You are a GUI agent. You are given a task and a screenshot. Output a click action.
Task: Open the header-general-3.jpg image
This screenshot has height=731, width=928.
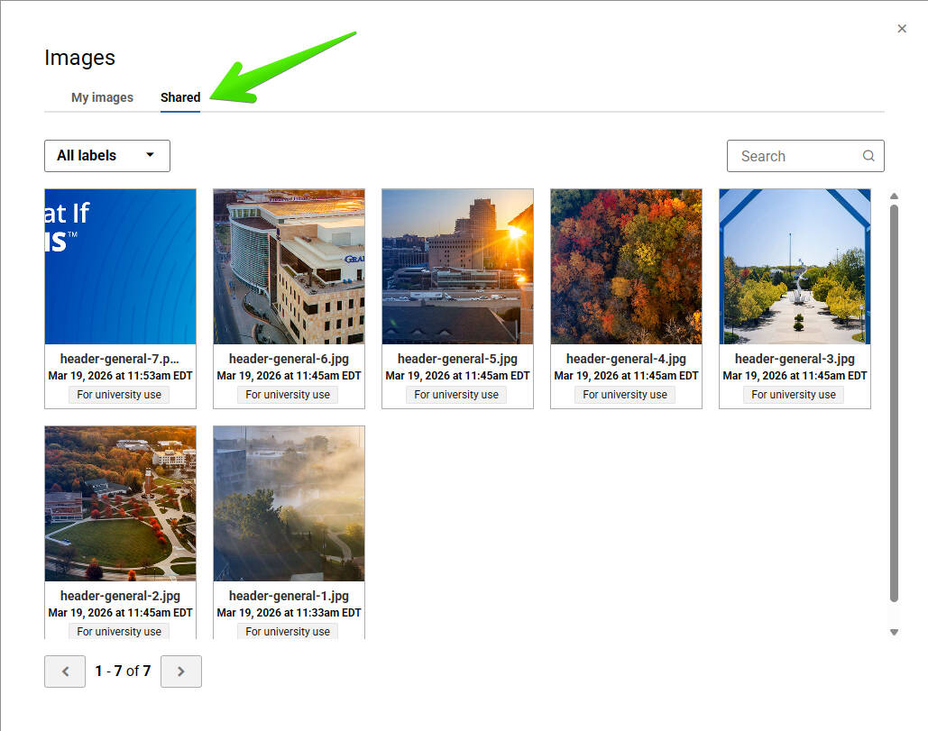click(x=794, y=266)
